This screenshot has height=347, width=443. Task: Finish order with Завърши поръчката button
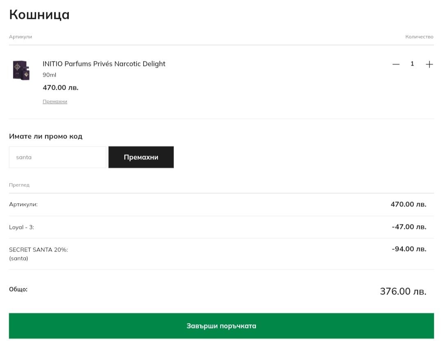(x=221, y=326)
